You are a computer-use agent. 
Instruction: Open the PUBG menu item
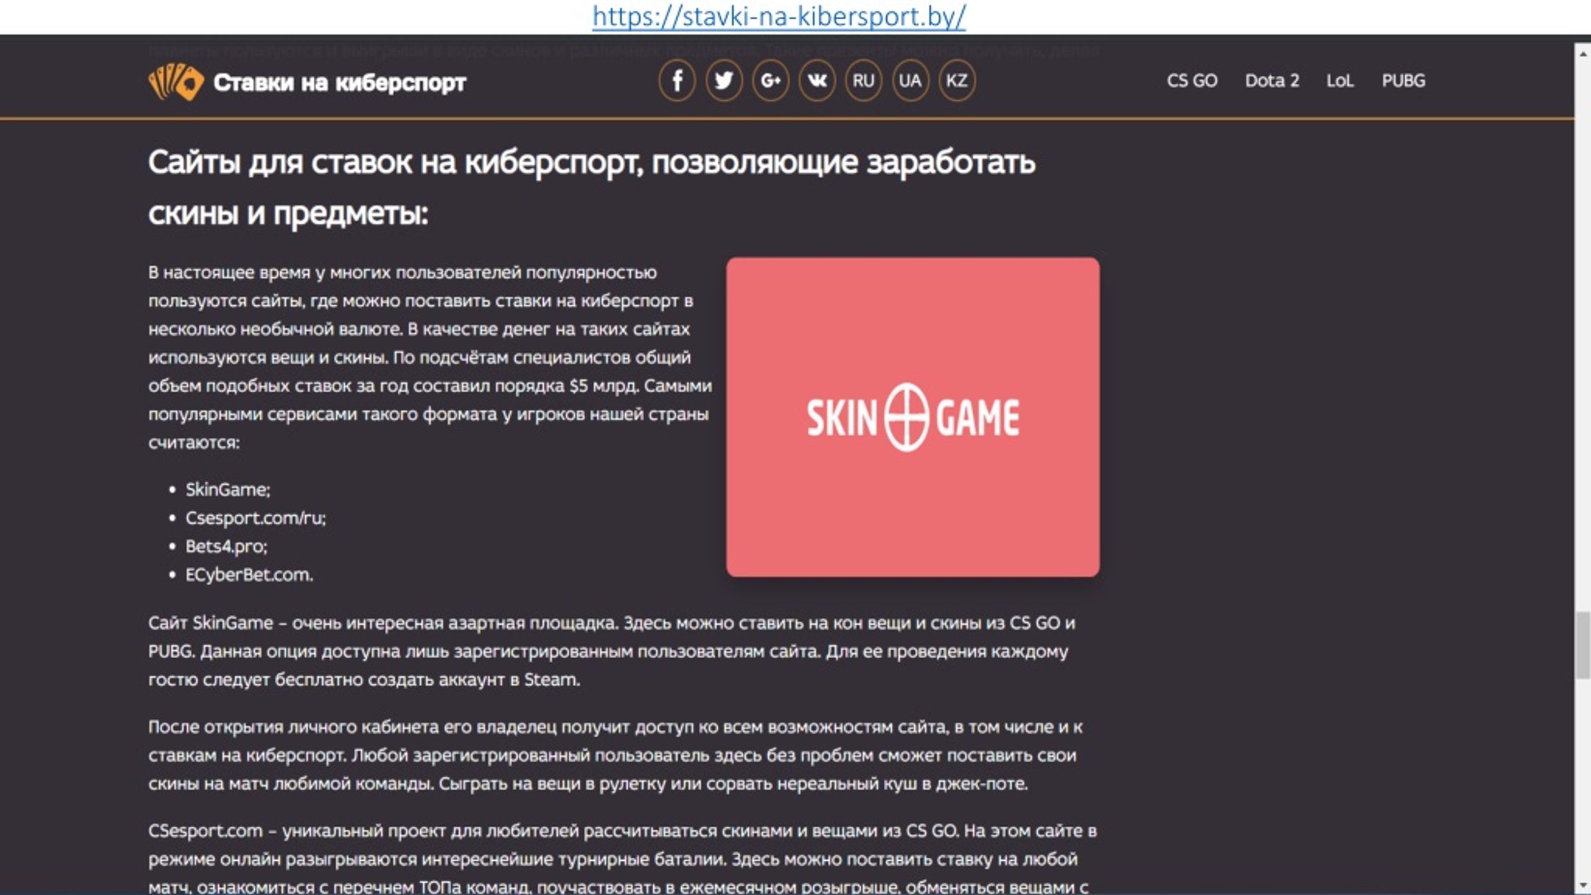(x=1403, y=81)
